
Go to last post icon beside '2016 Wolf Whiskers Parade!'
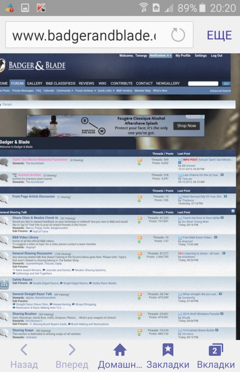point(222,314)
